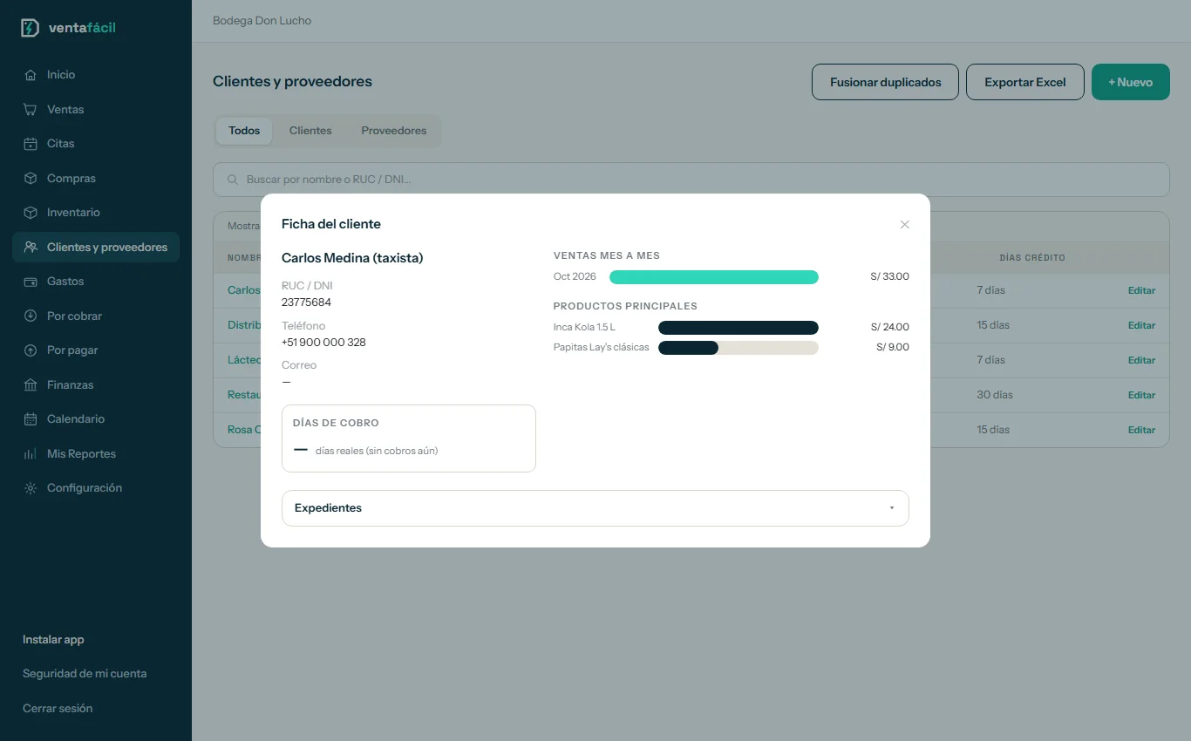The image size is (1191, 741).
Task: Click the Días crédito column header
Action: 1032,258
